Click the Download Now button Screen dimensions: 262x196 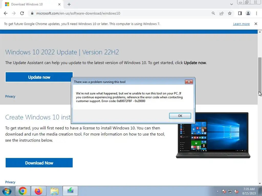[39, 163]
